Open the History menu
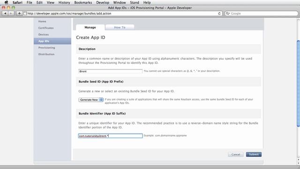The width and height of the screenshot is (300, 169). coord(64,2)
